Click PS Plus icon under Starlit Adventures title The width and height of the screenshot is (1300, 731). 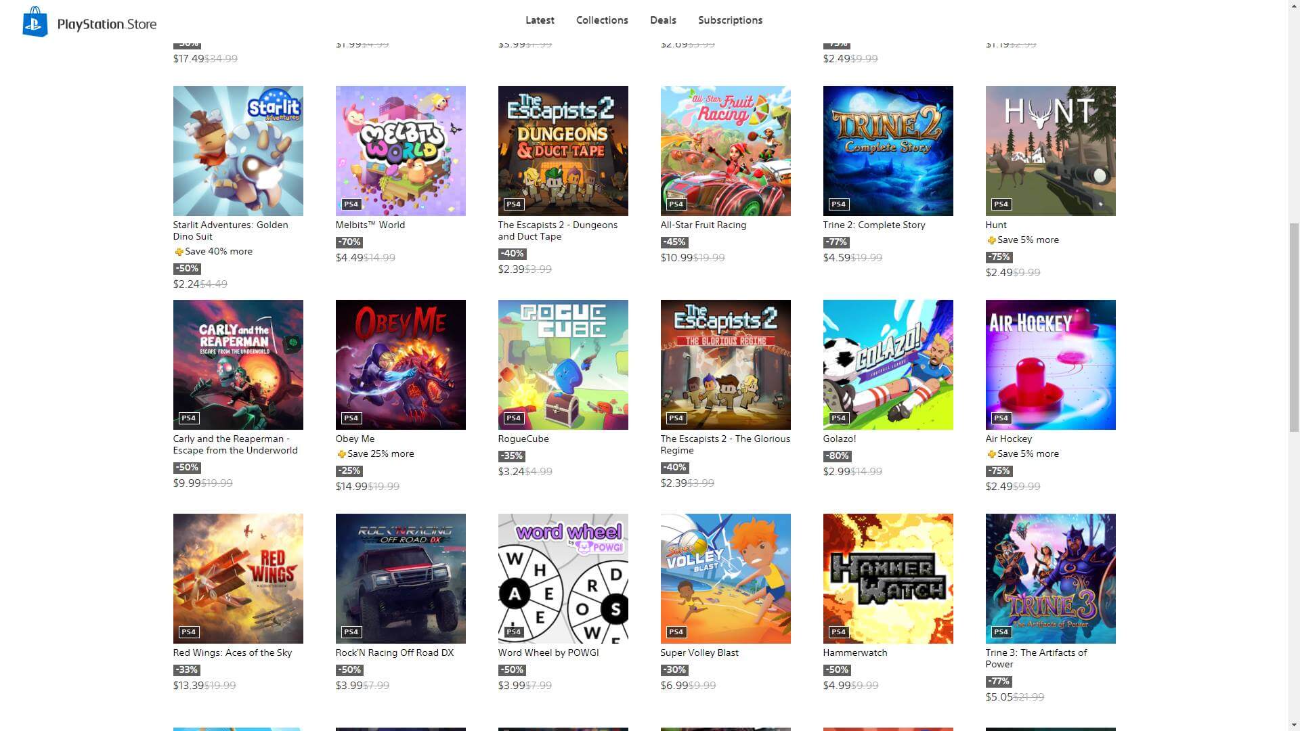(x=179, y=252)
